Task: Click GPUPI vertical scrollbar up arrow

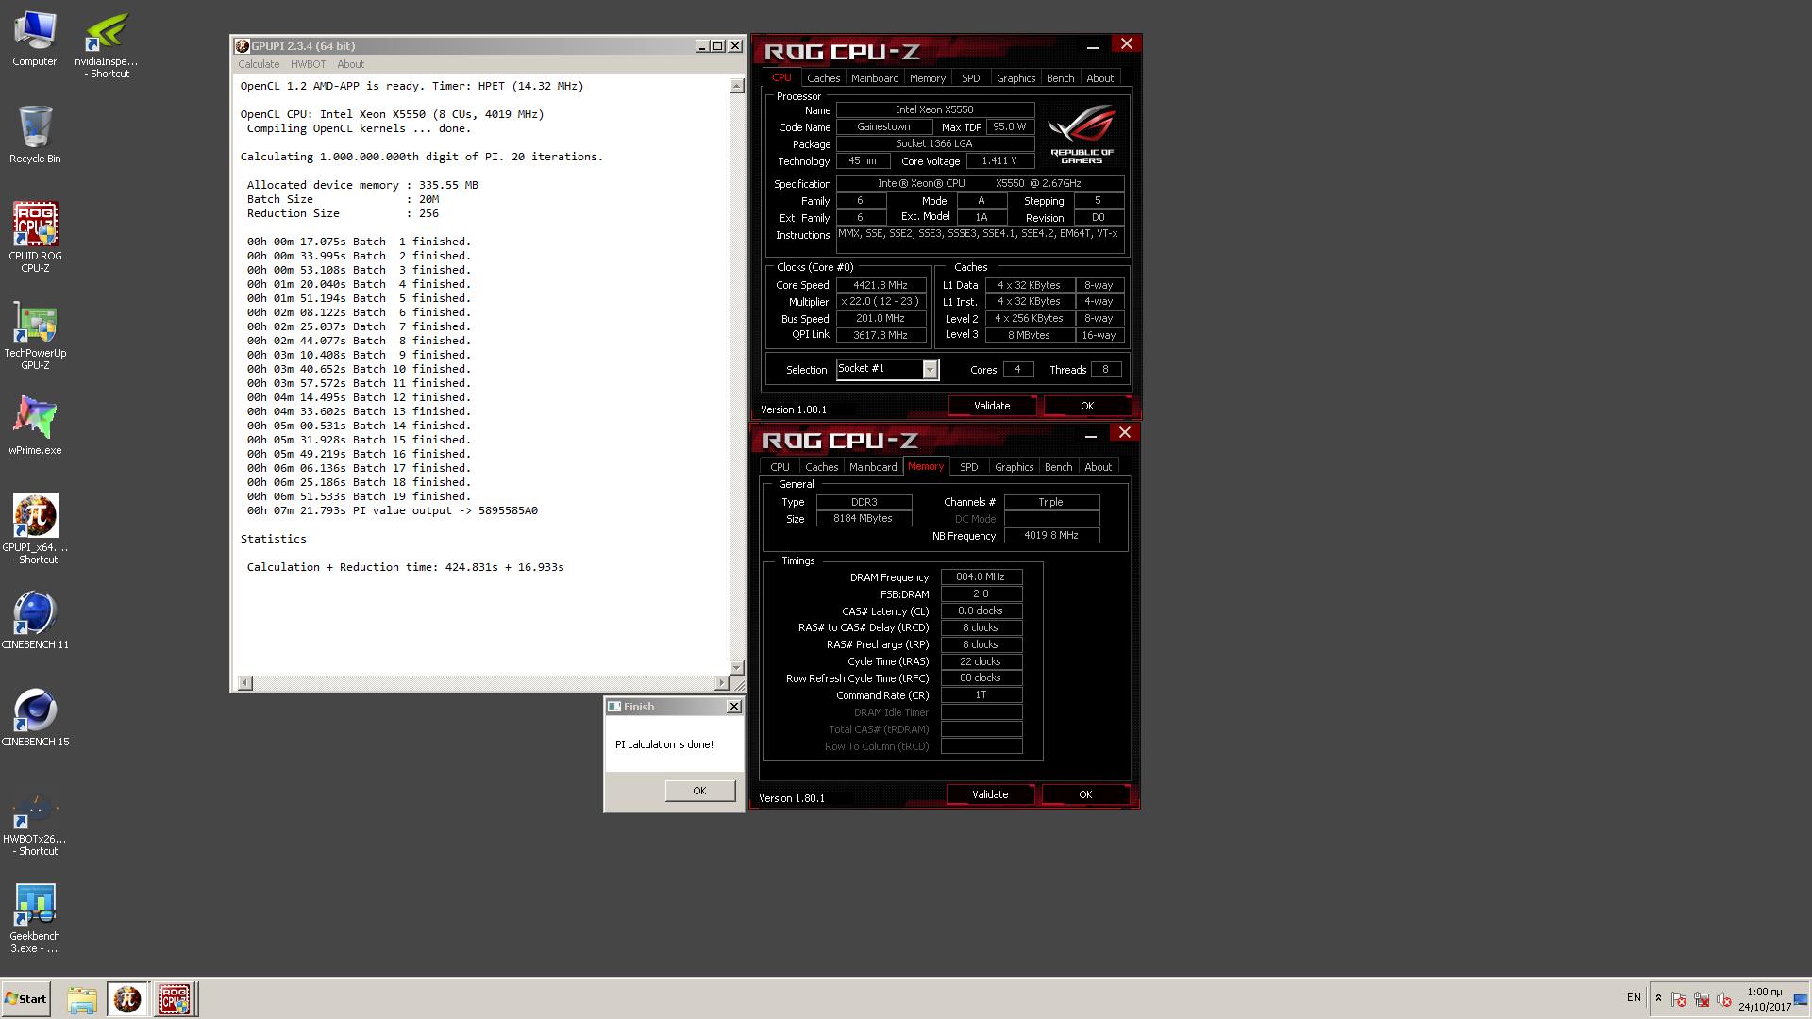Action: (x=736, y=86)
